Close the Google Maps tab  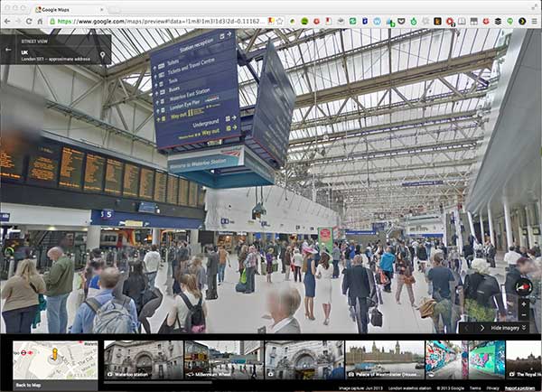tap(101, 10)
